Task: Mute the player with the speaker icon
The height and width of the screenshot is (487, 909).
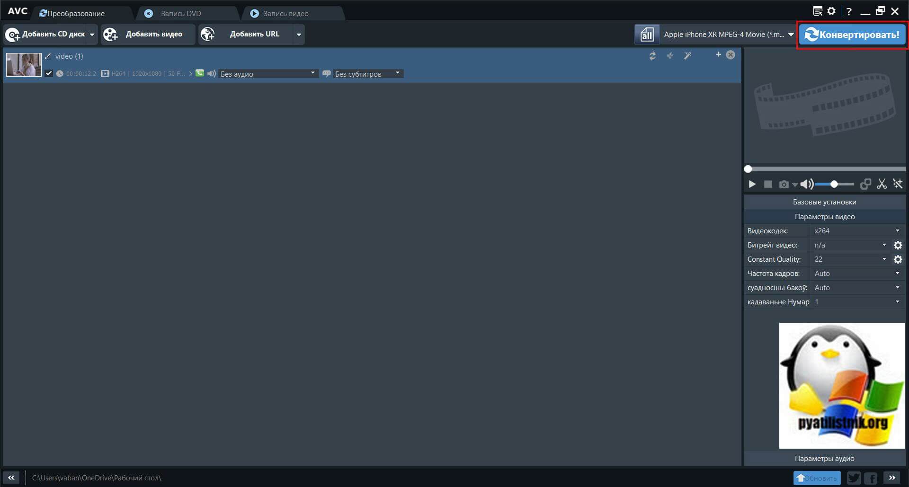Action: tap(806, 184)
